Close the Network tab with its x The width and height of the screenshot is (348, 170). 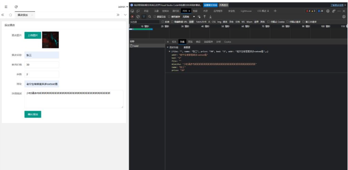pos(189,11)
